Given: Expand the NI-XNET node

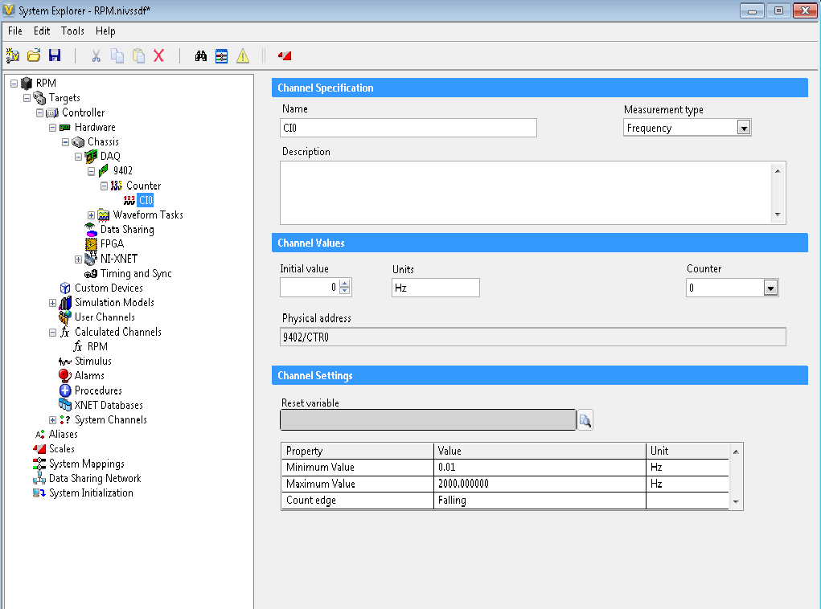Looking at the screenshot, I should [x=78, y=259].
